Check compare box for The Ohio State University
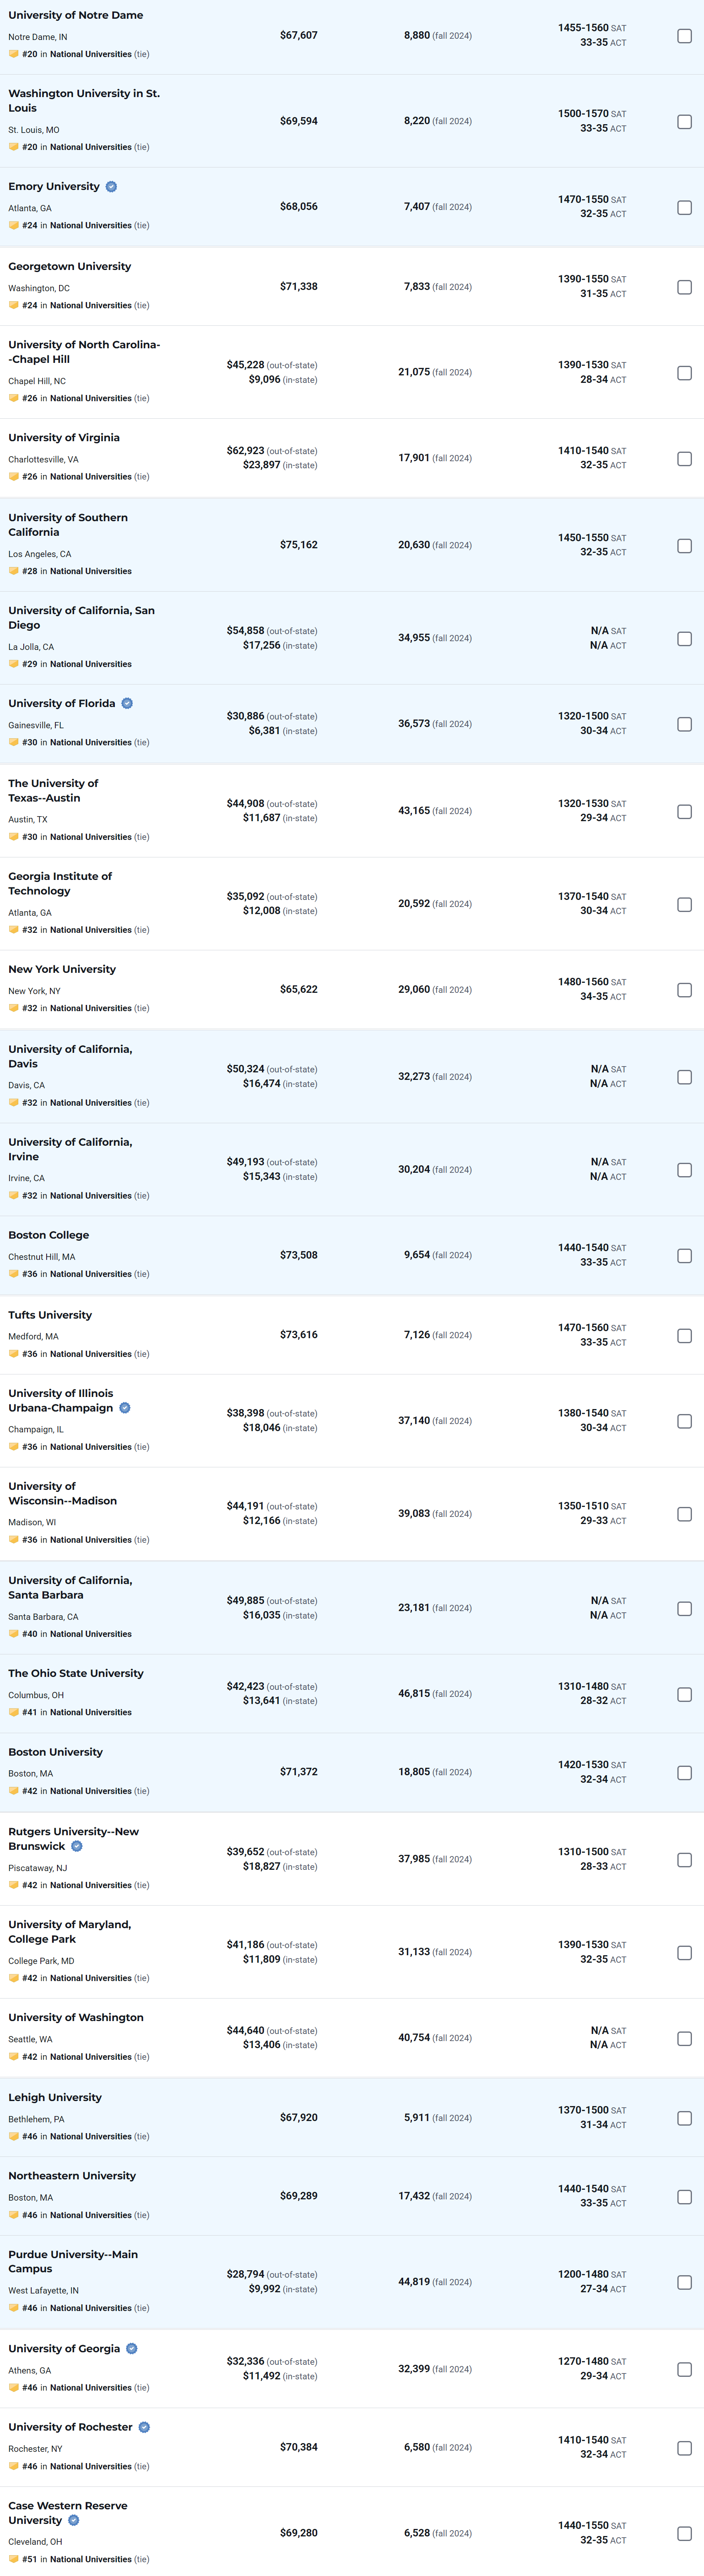Image resolution: width=704 pixels, height=2576 pixels. [x=684, y=1694]
